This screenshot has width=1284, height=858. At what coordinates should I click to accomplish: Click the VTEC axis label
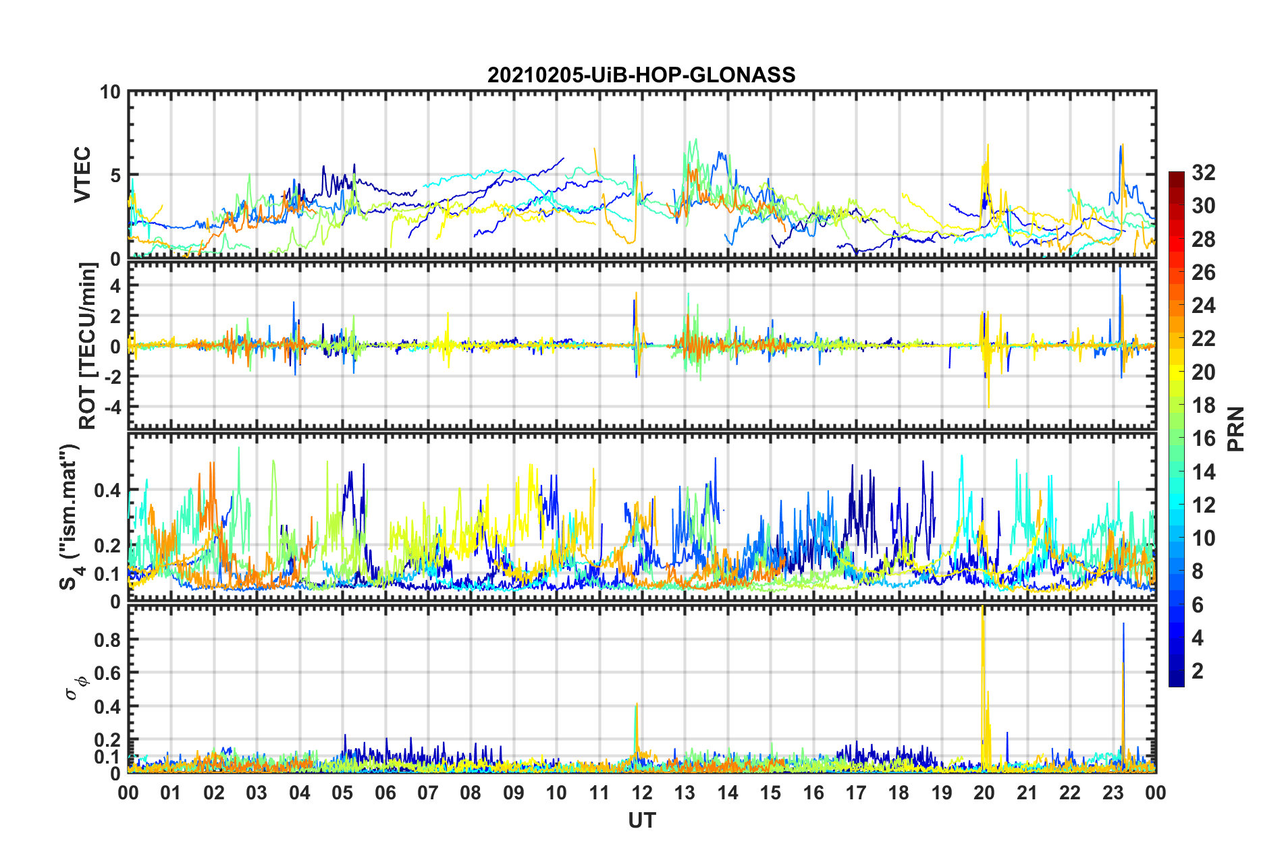point(82,175)
